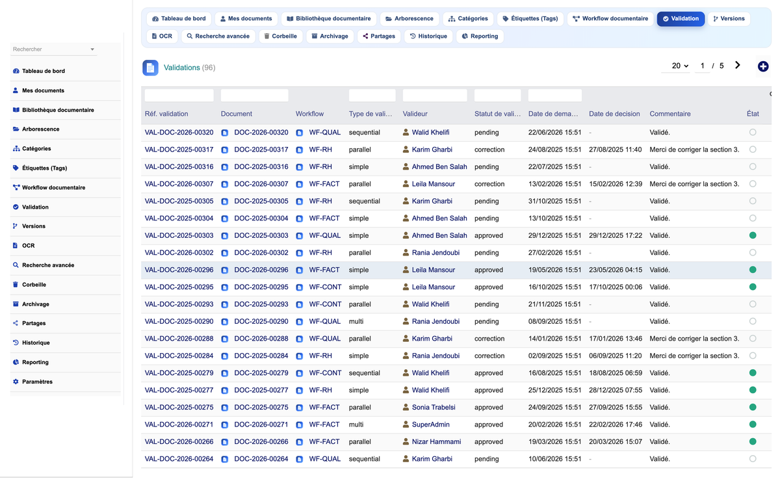The image size is (780, 483).
Task: Go to next page with chevron arrow
Action: tap(738, 65)
